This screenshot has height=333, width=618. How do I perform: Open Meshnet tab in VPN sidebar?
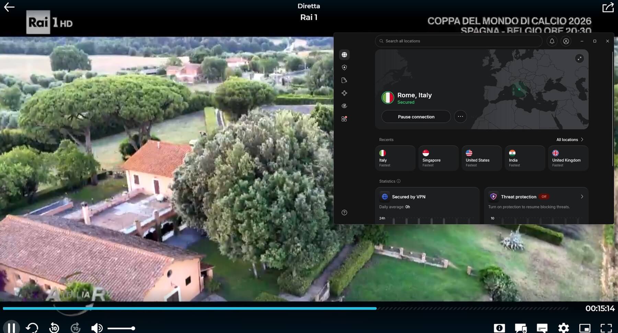[344, 93]
